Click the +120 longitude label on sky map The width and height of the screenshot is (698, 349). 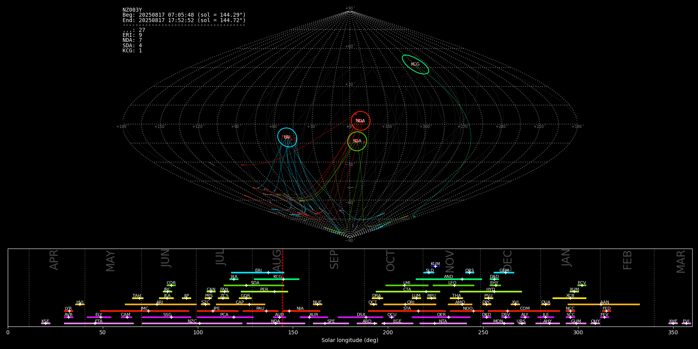198,127
